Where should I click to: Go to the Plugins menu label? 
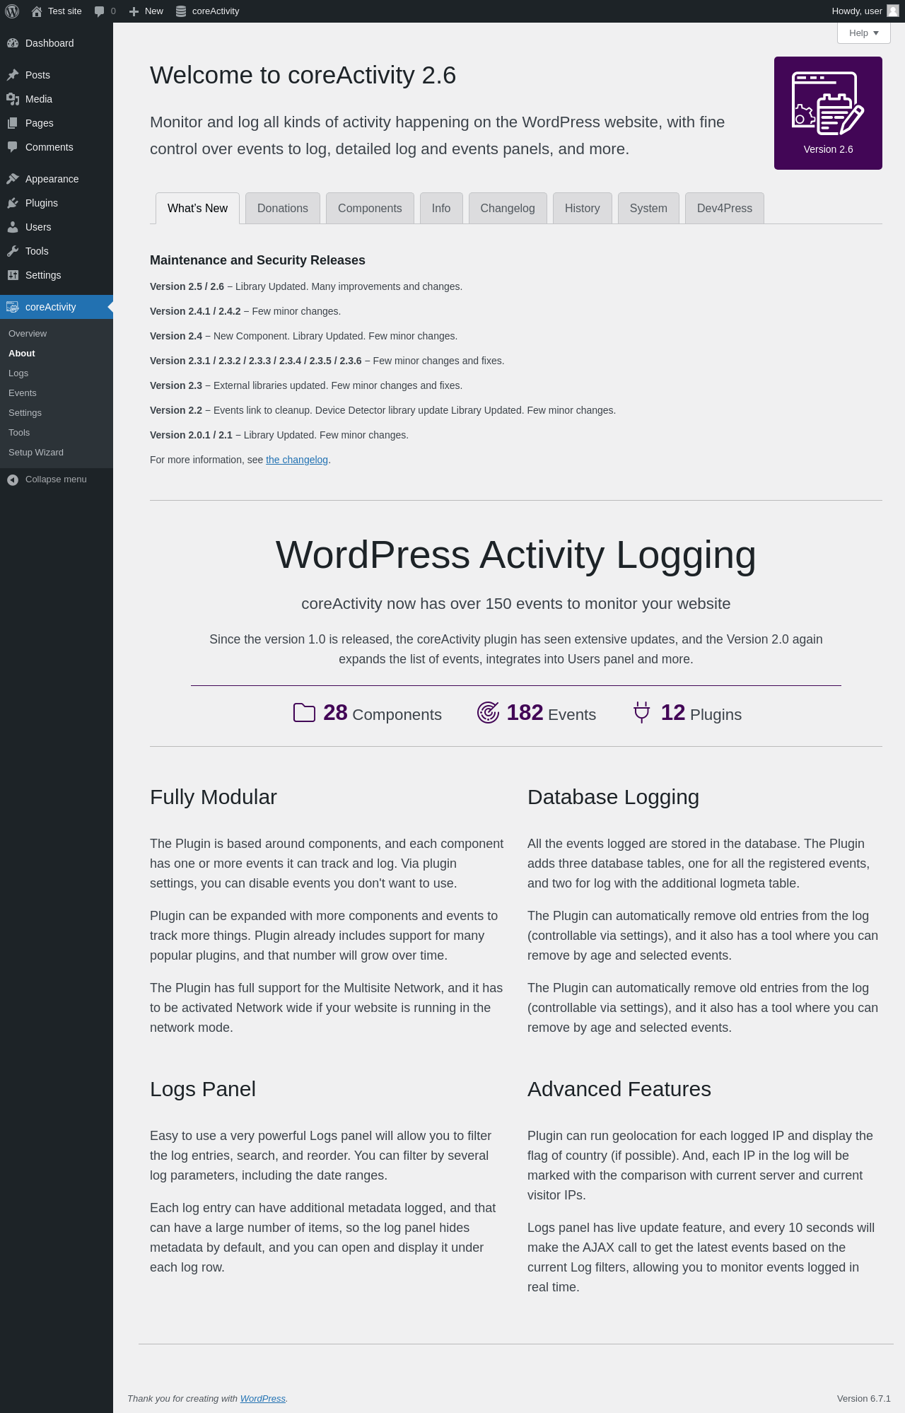42,203
